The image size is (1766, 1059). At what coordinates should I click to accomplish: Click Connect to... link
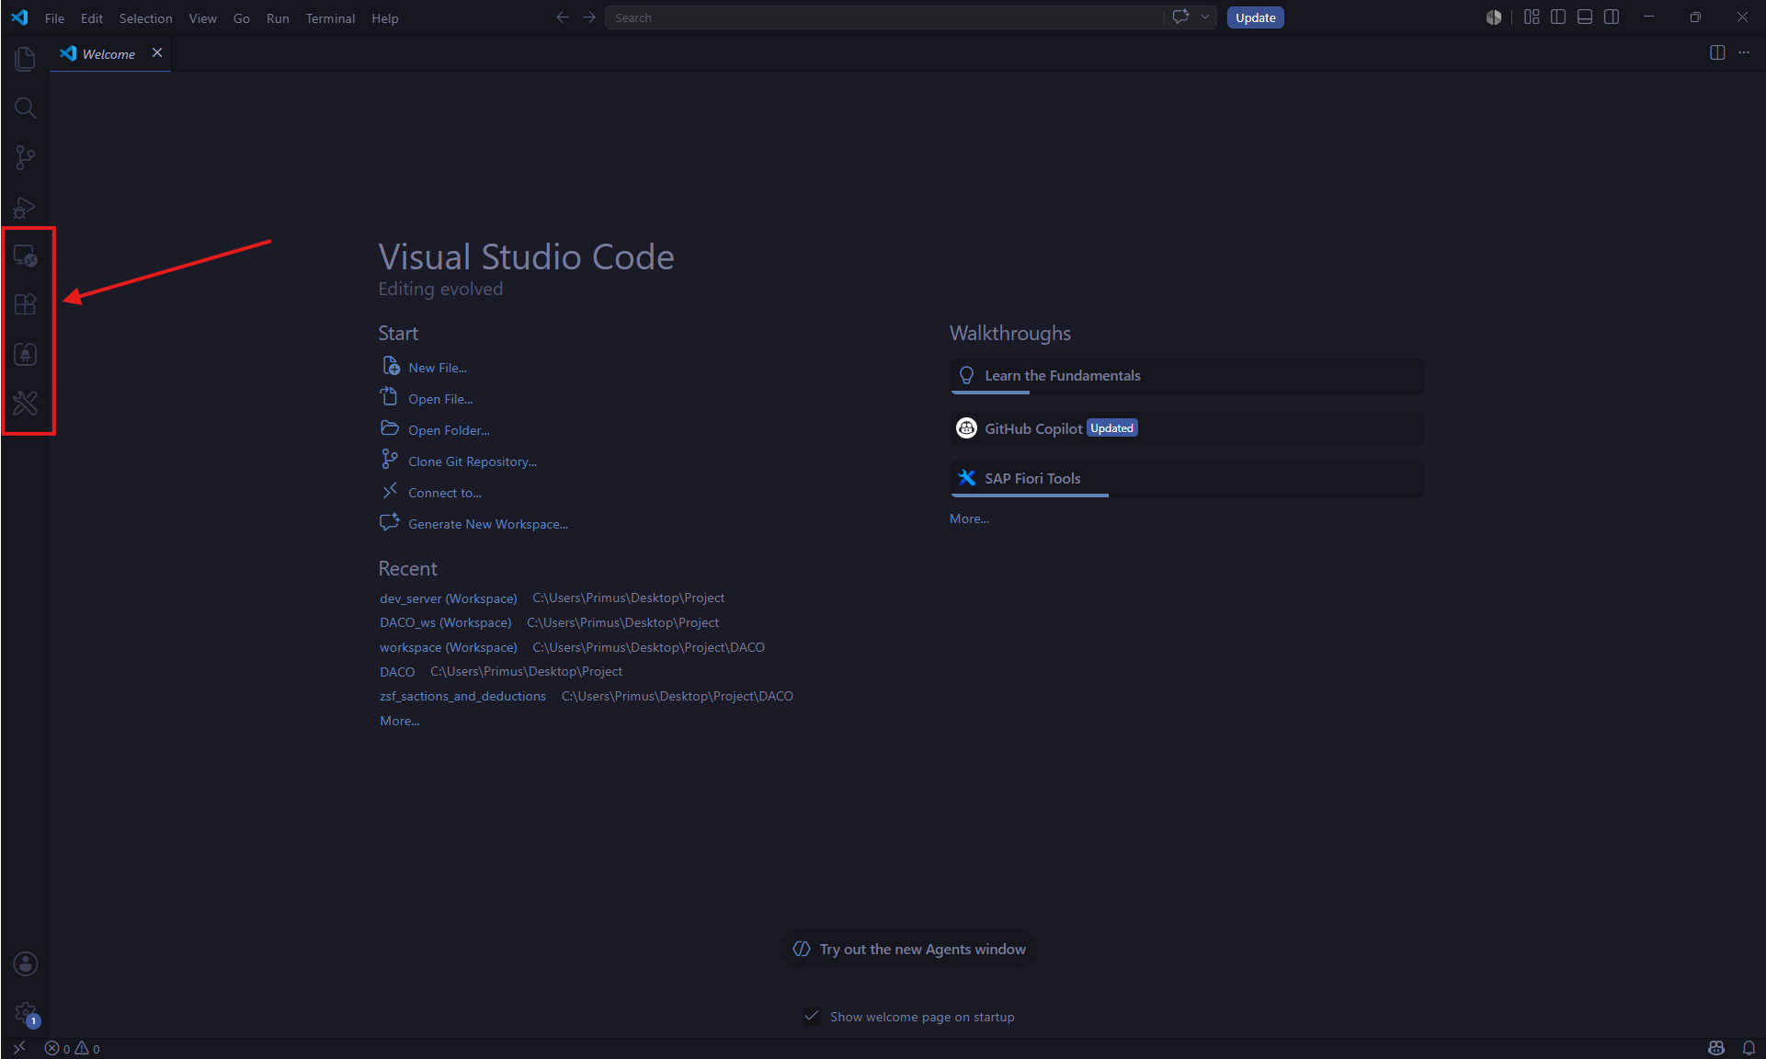[x=444, y=493]
